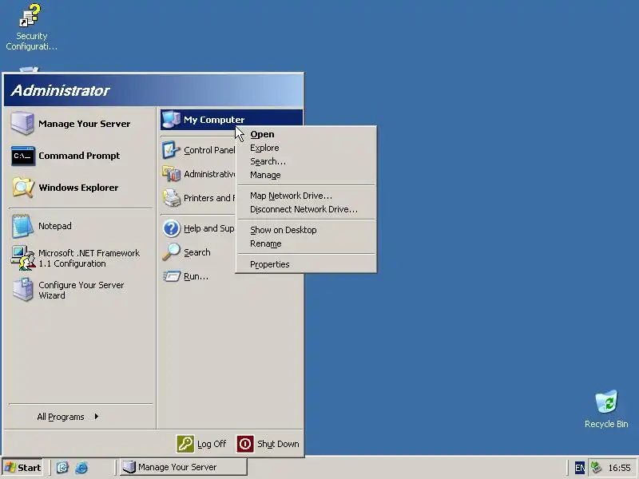Click the Control Panel text label
This screenshot has width=639, height=479.
tap(209, 150)
